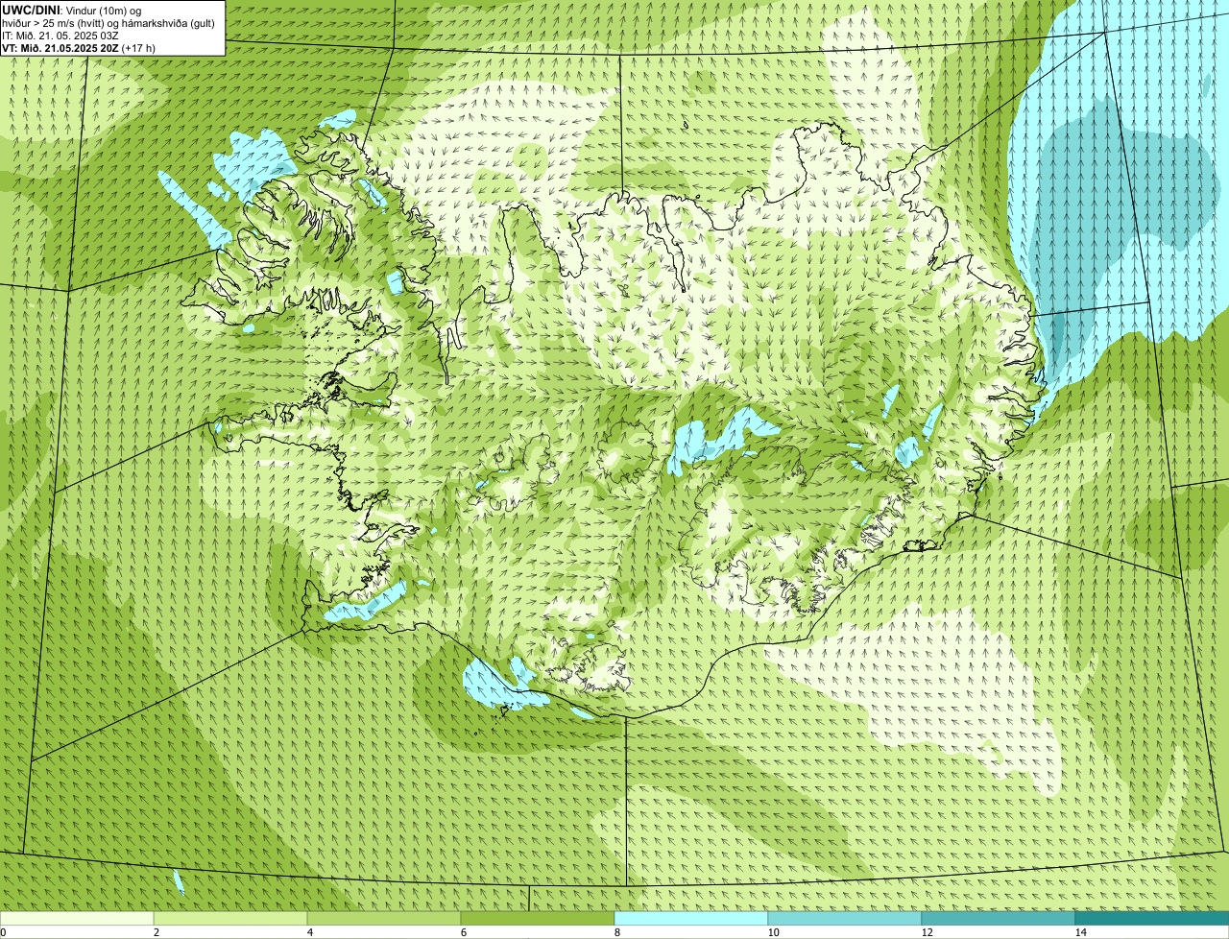
Task: Pick the 12–14 m/s teal legend segment
Action: 999,918
